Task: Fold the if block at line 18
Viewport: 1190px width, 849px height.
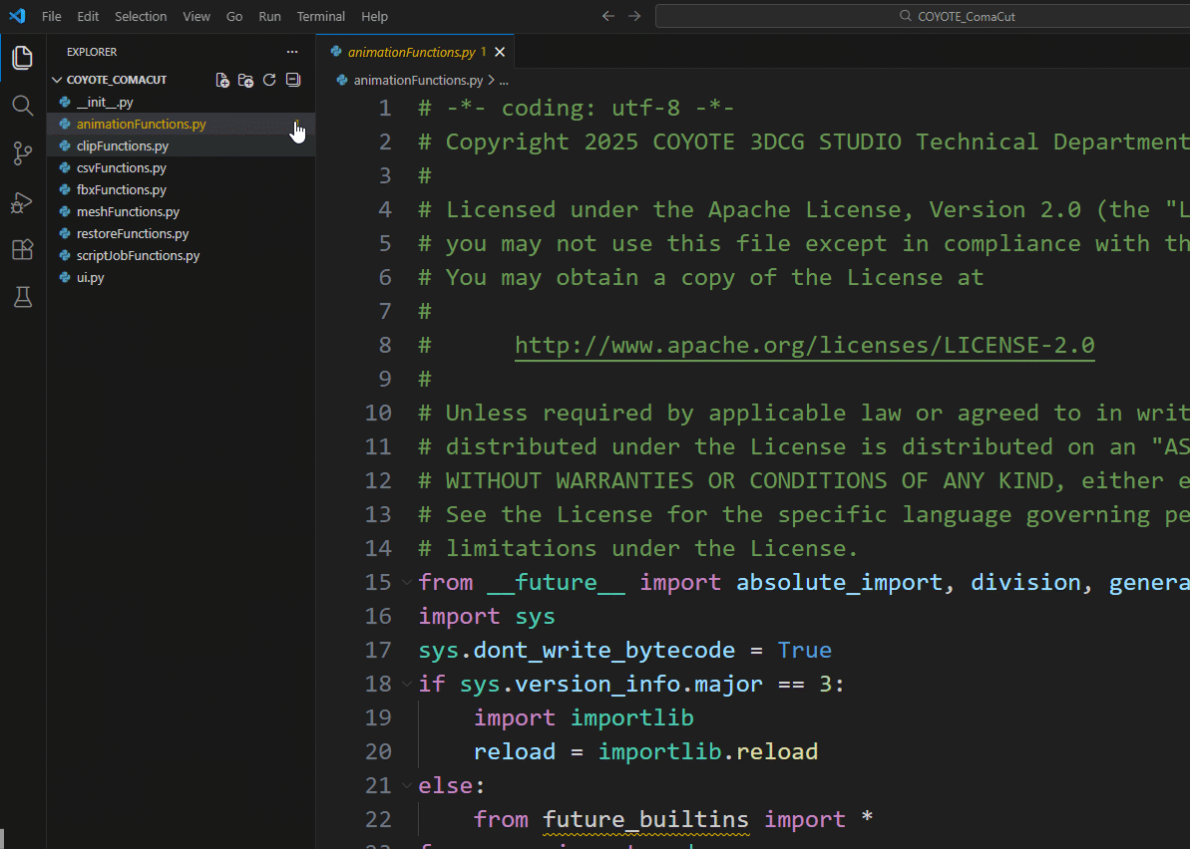Action: (406, 684)
